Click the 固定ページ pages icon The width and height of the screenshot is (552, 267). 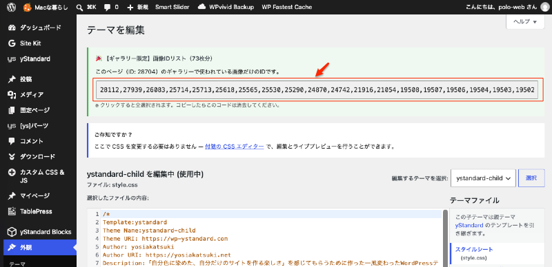click(x=12, y=110)
